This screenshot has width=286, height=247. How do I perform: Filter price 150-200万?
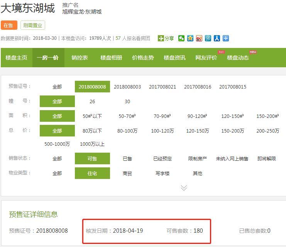(233, 131)
